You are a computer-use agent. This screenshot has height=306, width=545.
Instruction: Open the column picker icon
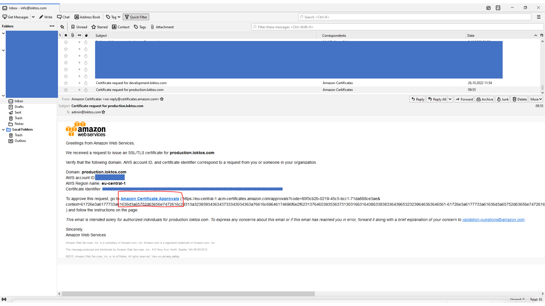[x=542, y=35]
